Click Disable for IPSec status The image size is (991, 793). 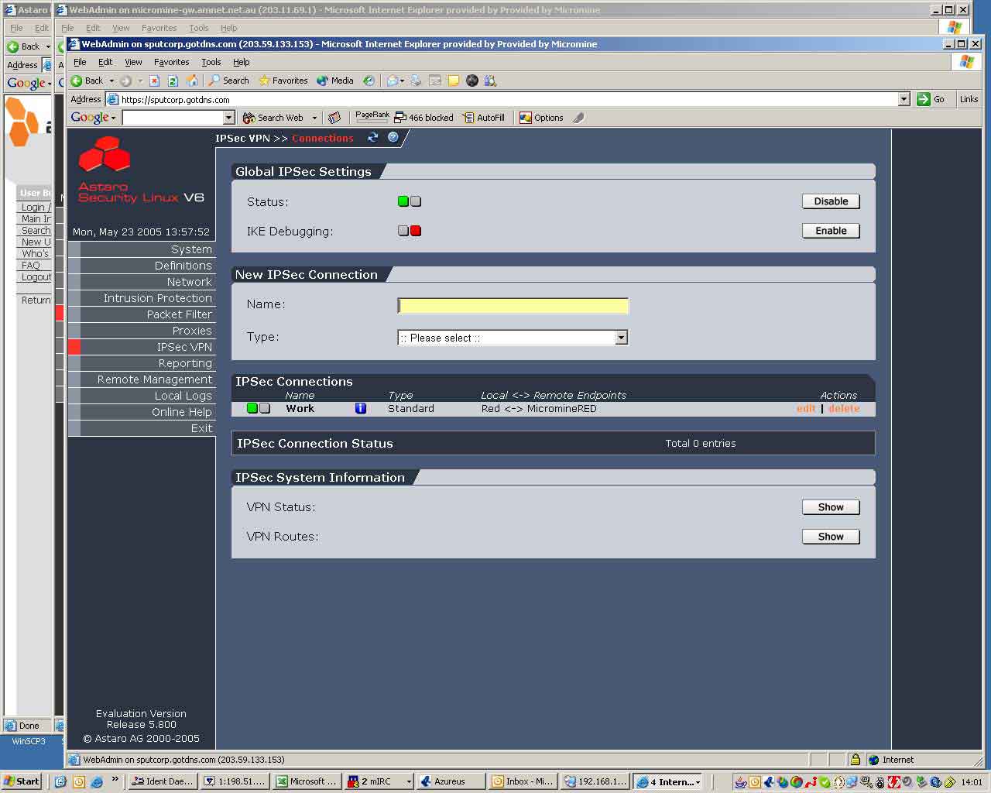[831, 201]
